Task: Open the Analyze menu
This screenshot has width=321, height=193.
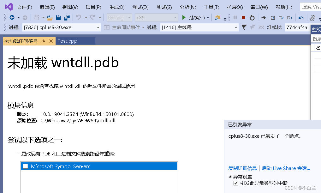Action: pos(188,7)
